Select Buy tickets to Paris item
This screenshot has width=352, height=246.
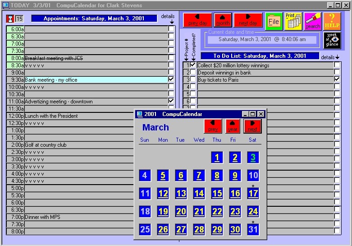[265, 79]
